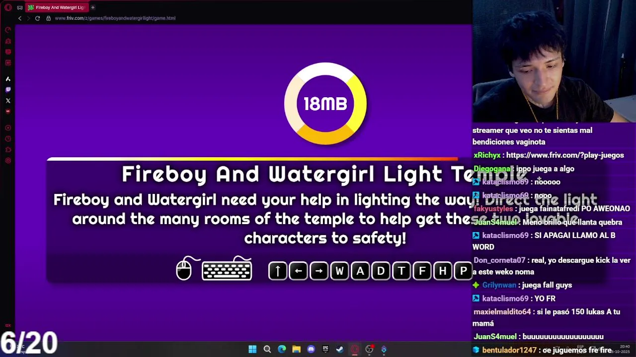Switch to Opera GX in taskbar

click(x=355, y=349)
